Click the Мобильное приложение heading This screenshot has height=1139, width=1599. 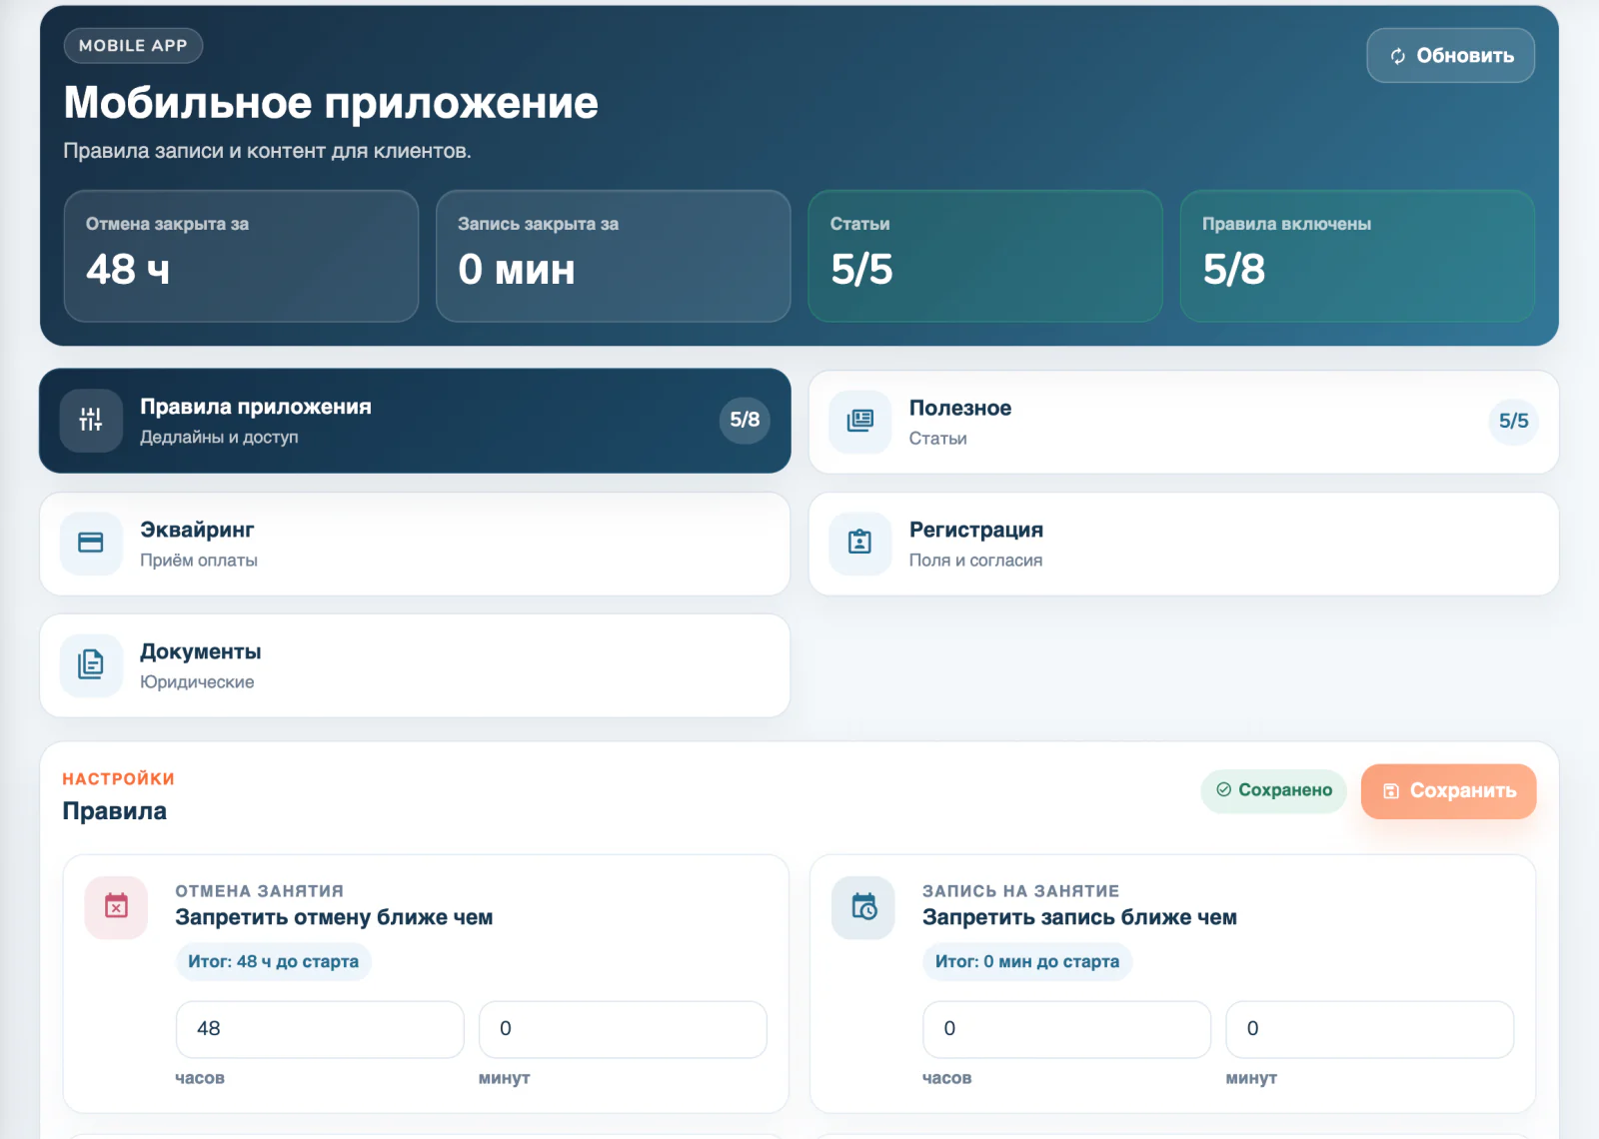[x=331, y=103]
